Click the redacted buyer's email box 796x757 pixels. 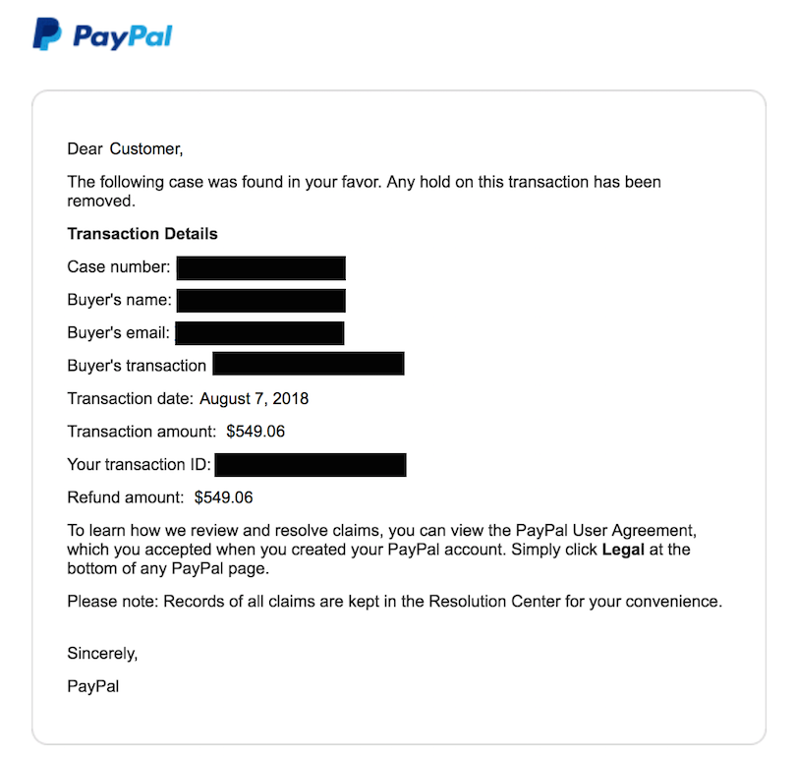259,333
